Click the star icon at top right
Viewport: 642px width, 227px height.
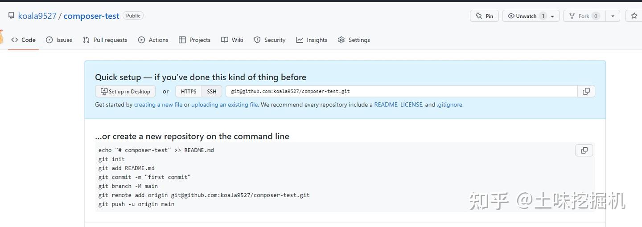point(634,16)
